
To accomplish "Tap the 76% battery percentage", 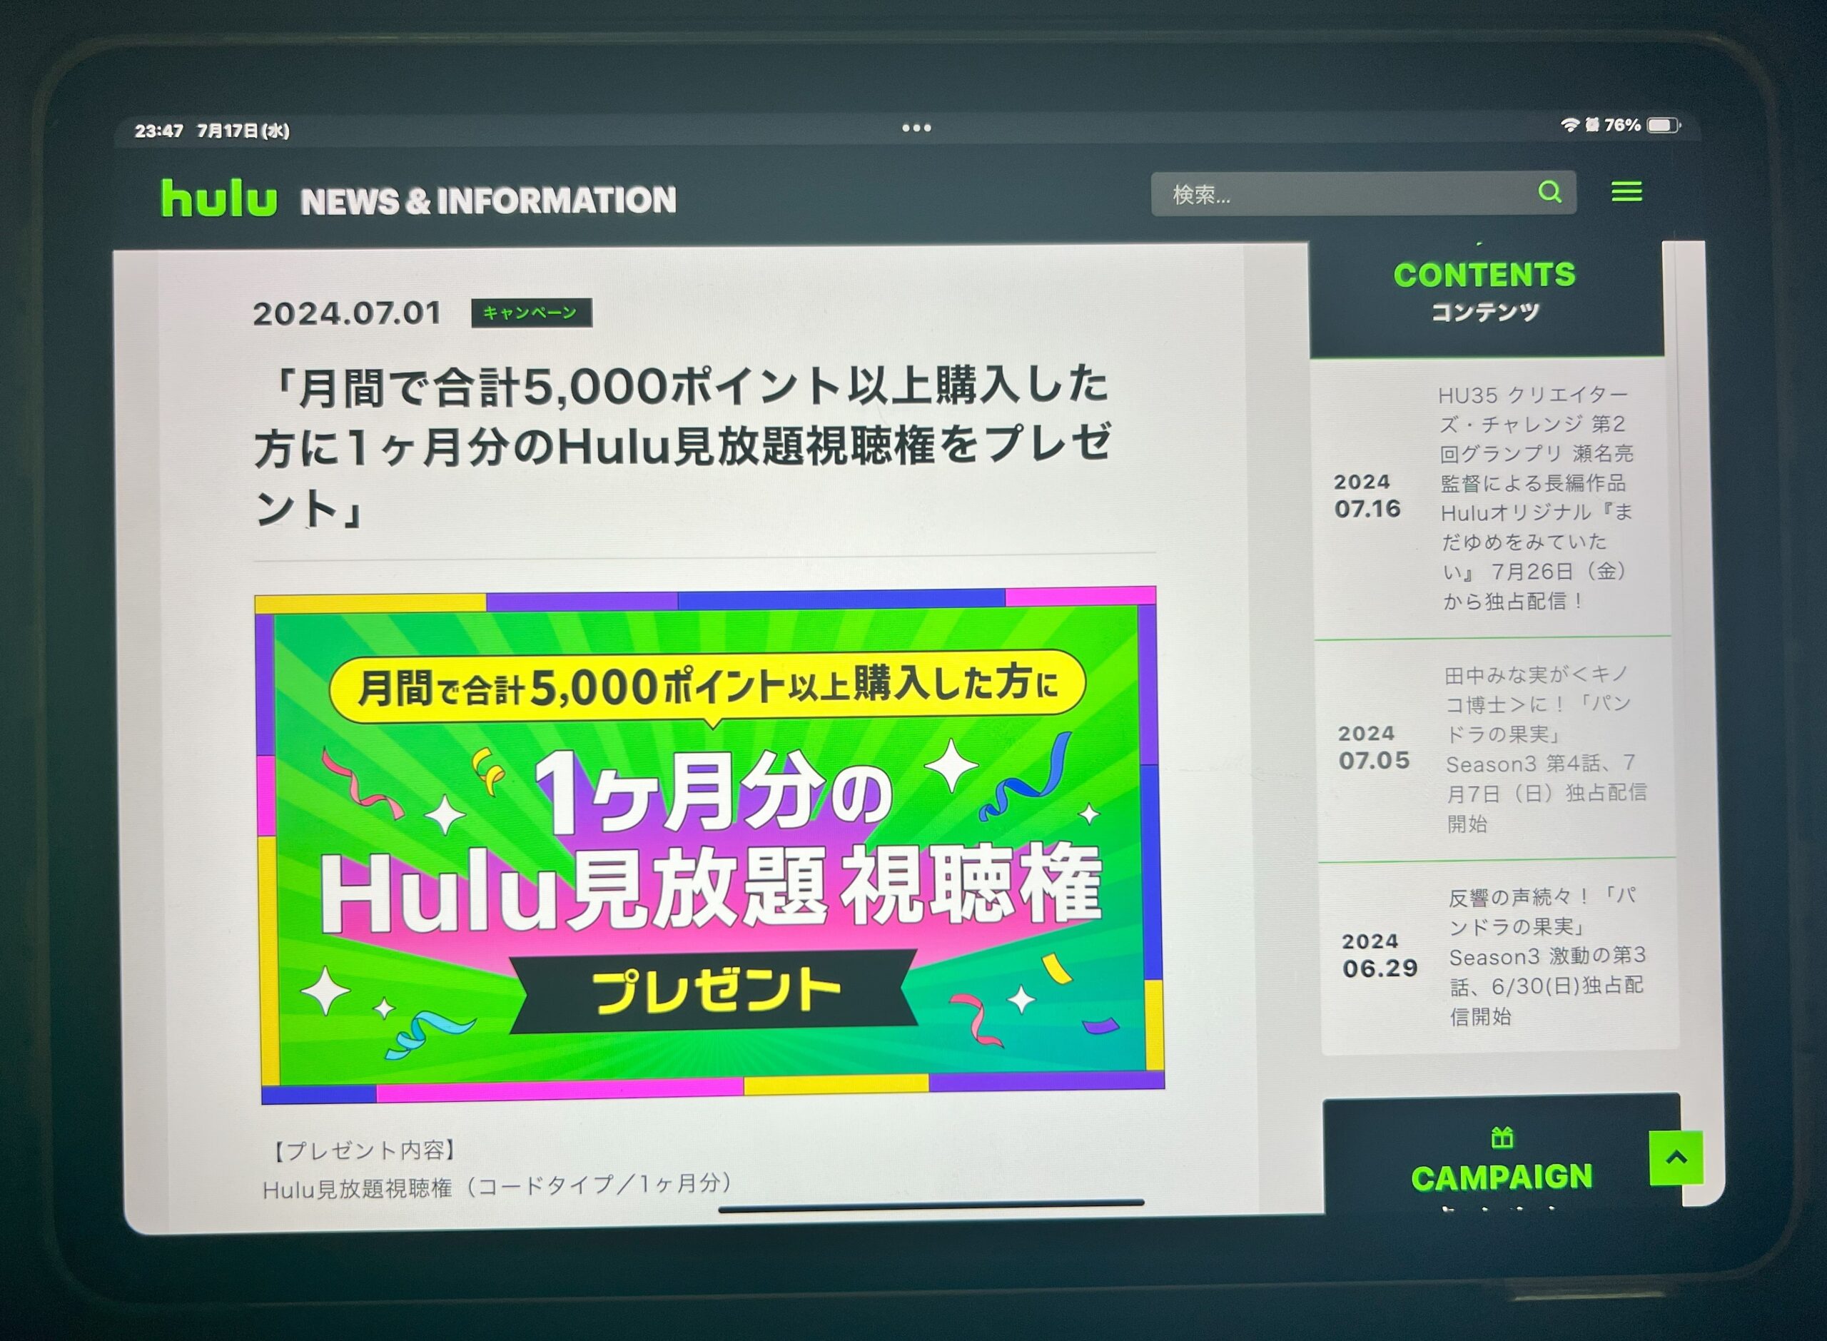I will [x=1621, y=125].
